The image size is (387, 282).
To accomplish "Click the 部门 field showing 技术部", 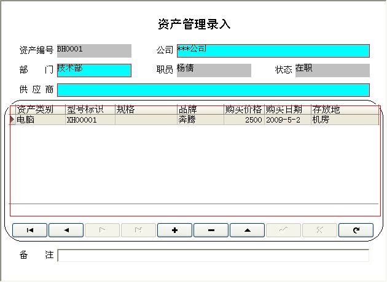I will pyautogui.click(x=94, y=70).
